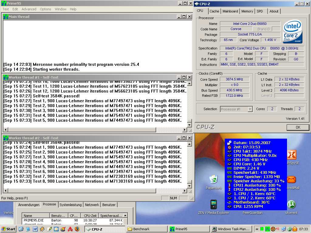Click the clock showing 07:33

303,229
